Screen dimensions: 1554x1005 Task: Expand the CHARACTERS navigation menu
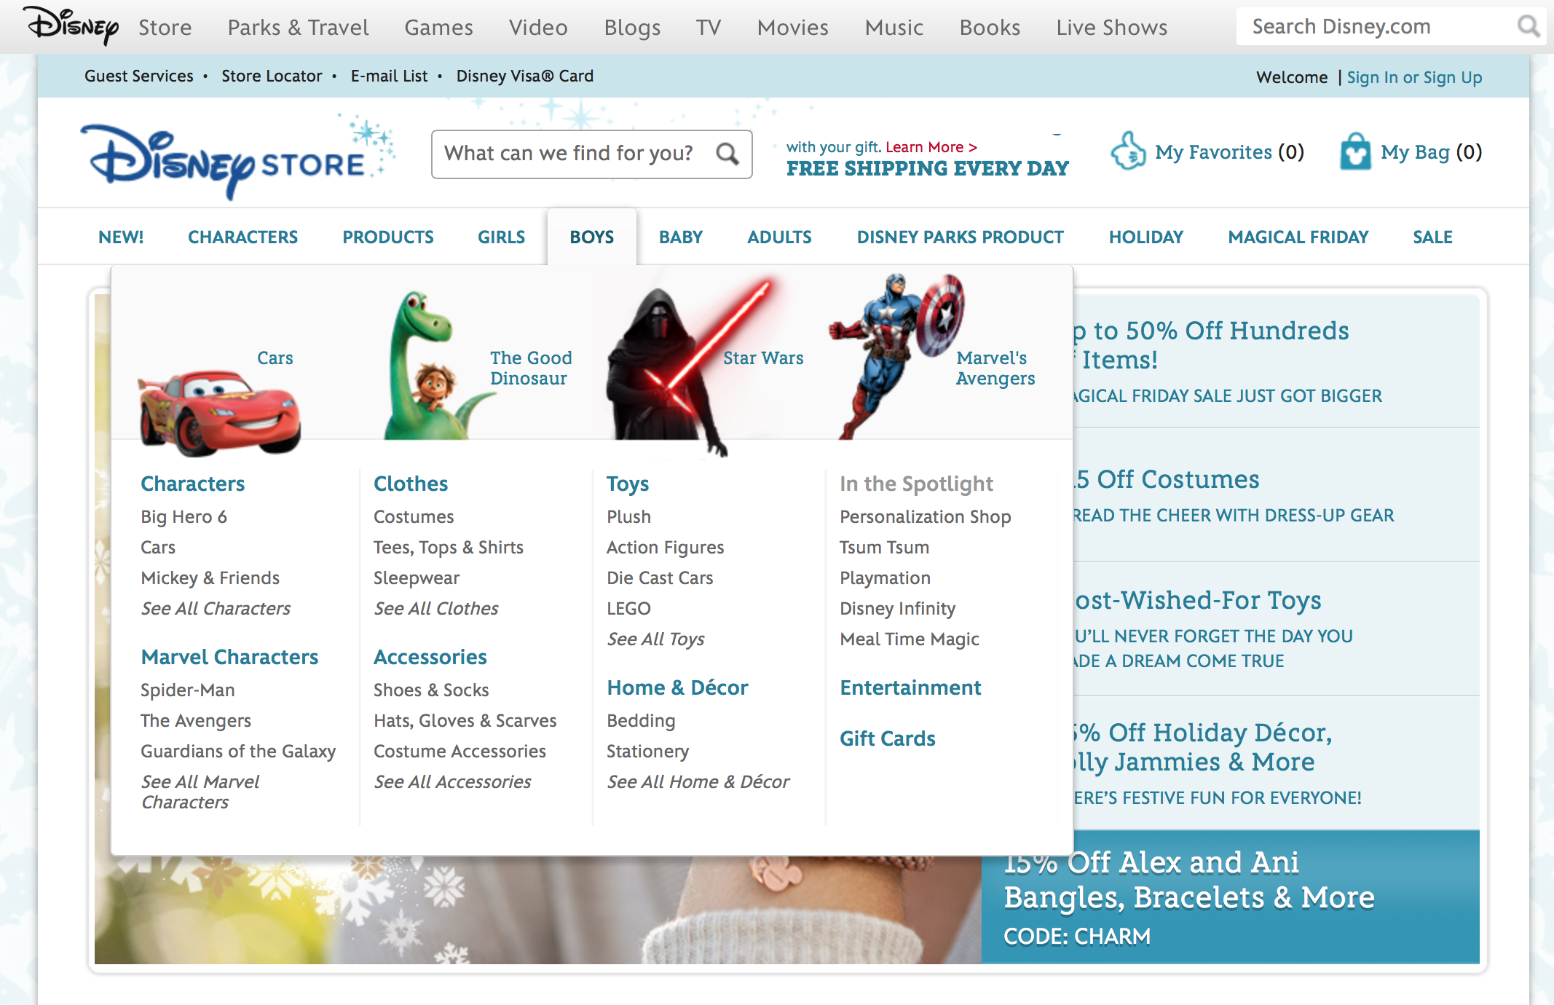click(242, 237)
